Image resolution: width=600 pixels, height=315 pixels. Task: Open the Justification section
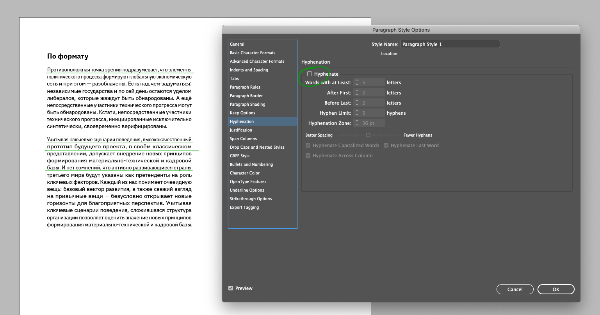pos(263,130)
